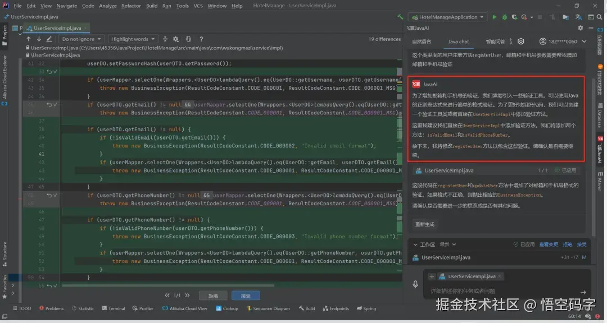Run HotelManageApplication with green play icon
Viewport: 607px width, 323px height.
point(494,17)
